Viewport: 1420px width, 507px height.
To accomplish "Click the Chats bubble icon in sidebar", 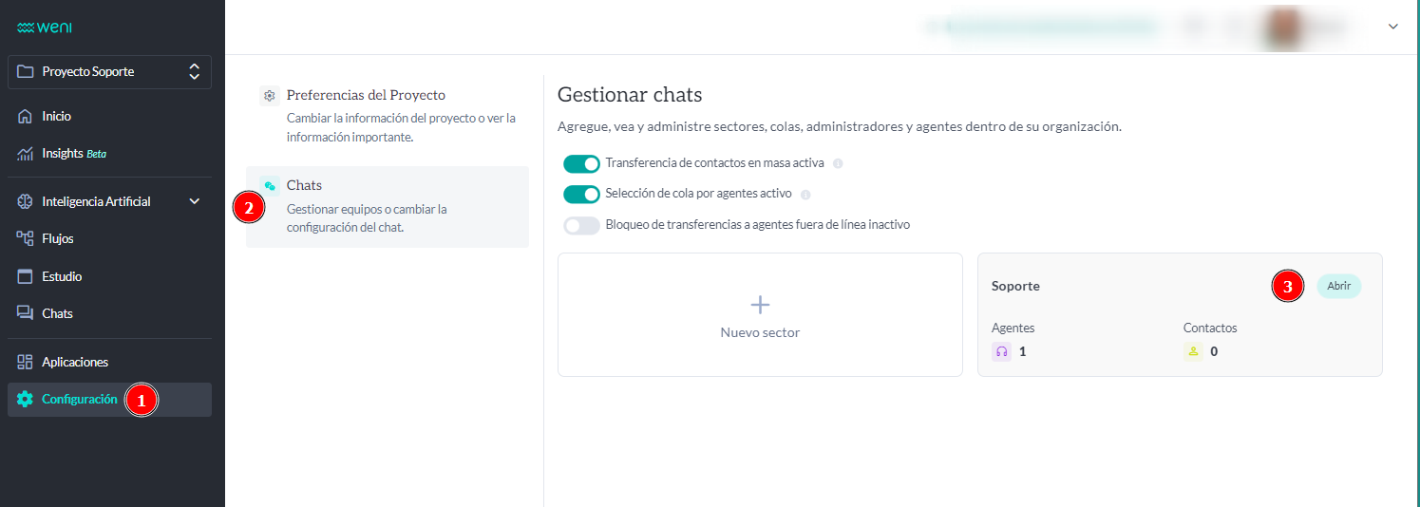I will [26, 313].
